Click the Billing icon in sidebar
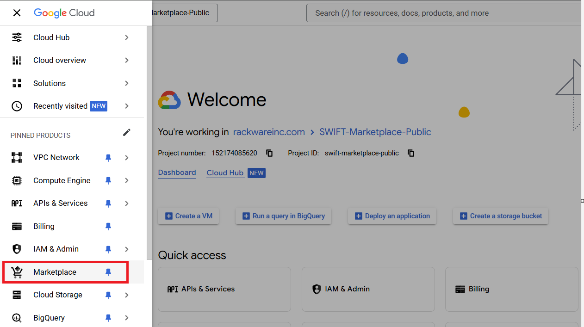This screenshot has height=327, width=584. tap(17, 226)
